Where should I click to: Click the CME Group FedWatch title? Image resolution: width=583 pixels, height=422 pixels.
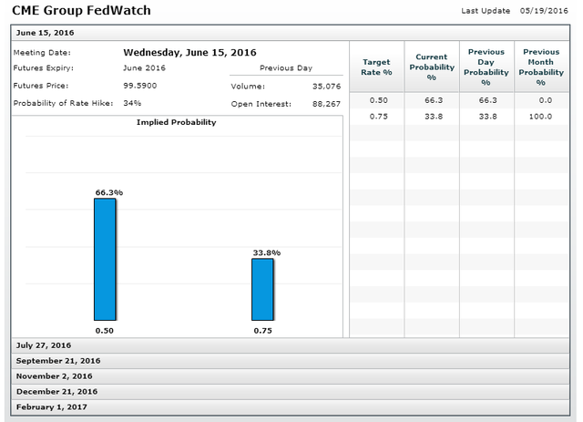[81, 11]
